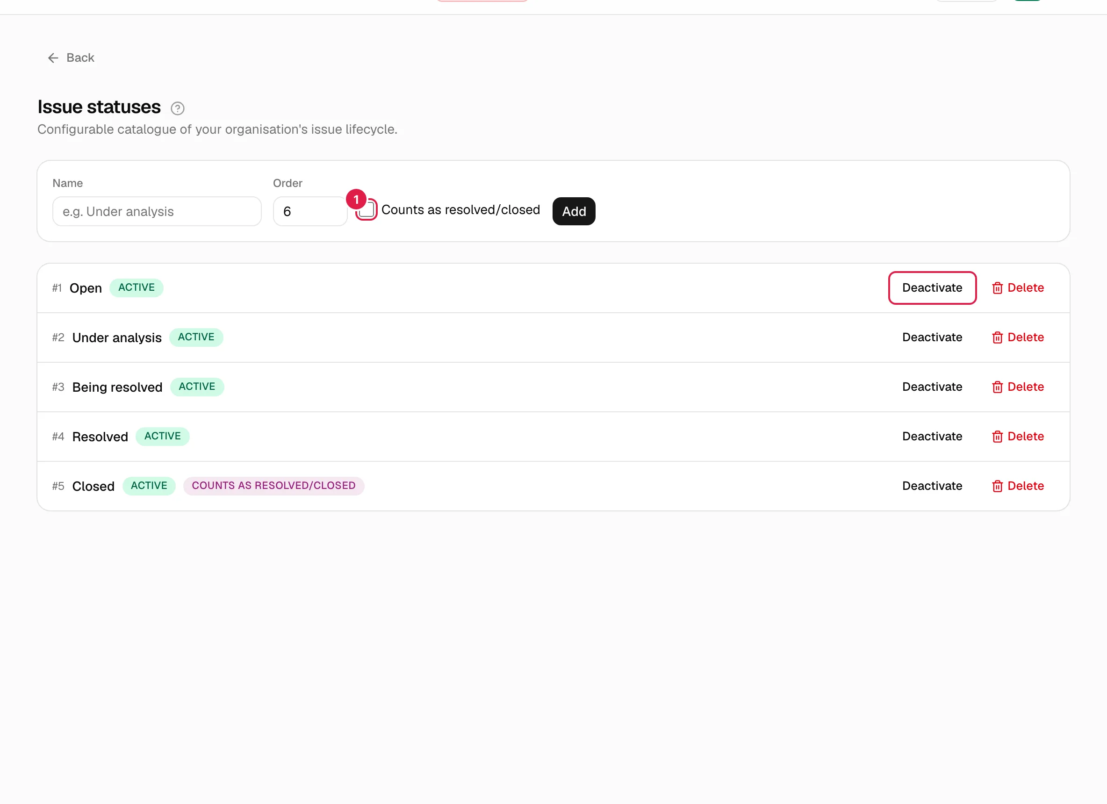Viewport: 1107px width, 804px height.
Task: Select the Resolved status name
Action: pyautogui.click(x=100, y=437)
